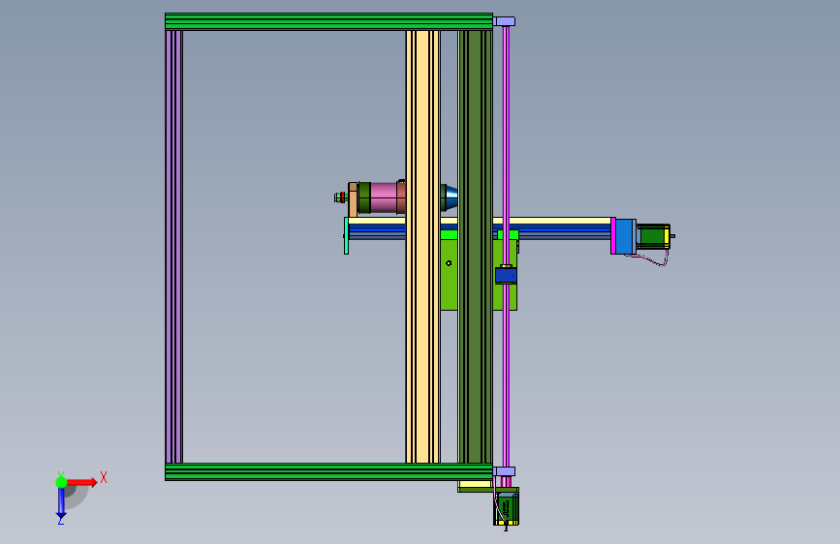Select the magenta vertical lead screw rod

coord(506,247)
